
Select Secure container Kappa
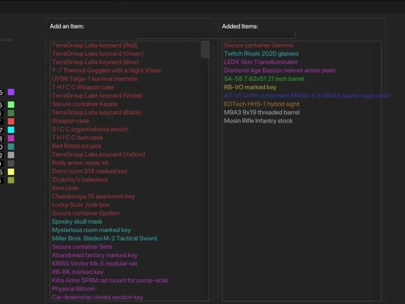click(85, 104)
